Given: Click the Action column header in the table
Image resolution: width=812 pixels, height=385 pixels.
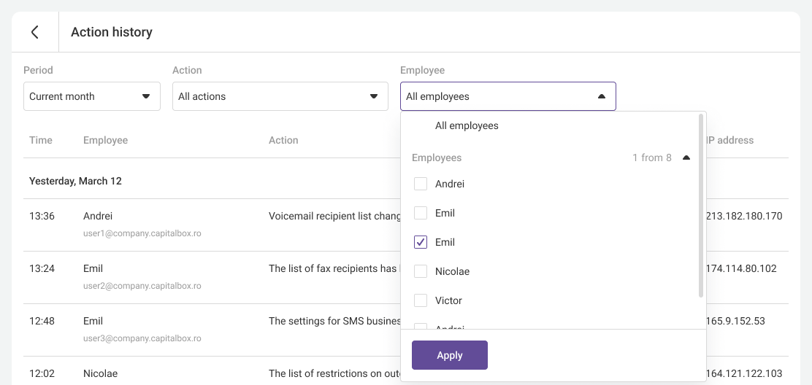Looking at the screenshot, I should pyautogui.click(x=283, y=140).
